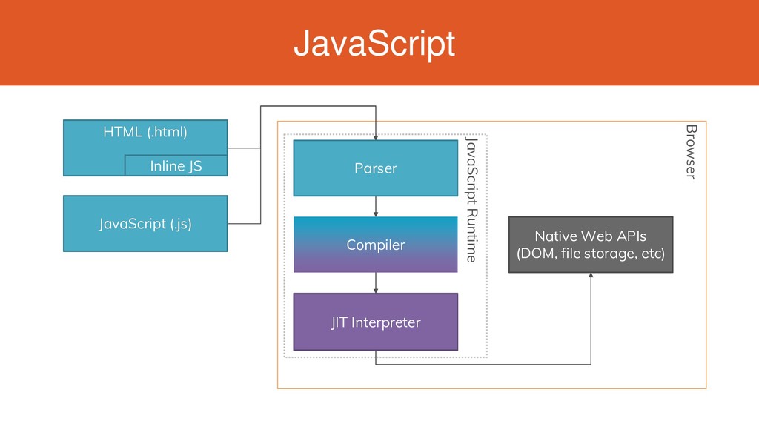
Task: Click the vertical JavaScript Runtime label
Action: (471, 199)
